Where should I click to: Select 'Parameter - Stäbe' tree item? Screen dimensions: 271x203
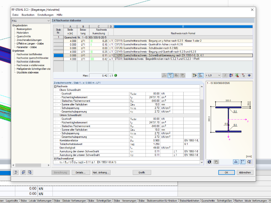point(27,47)
